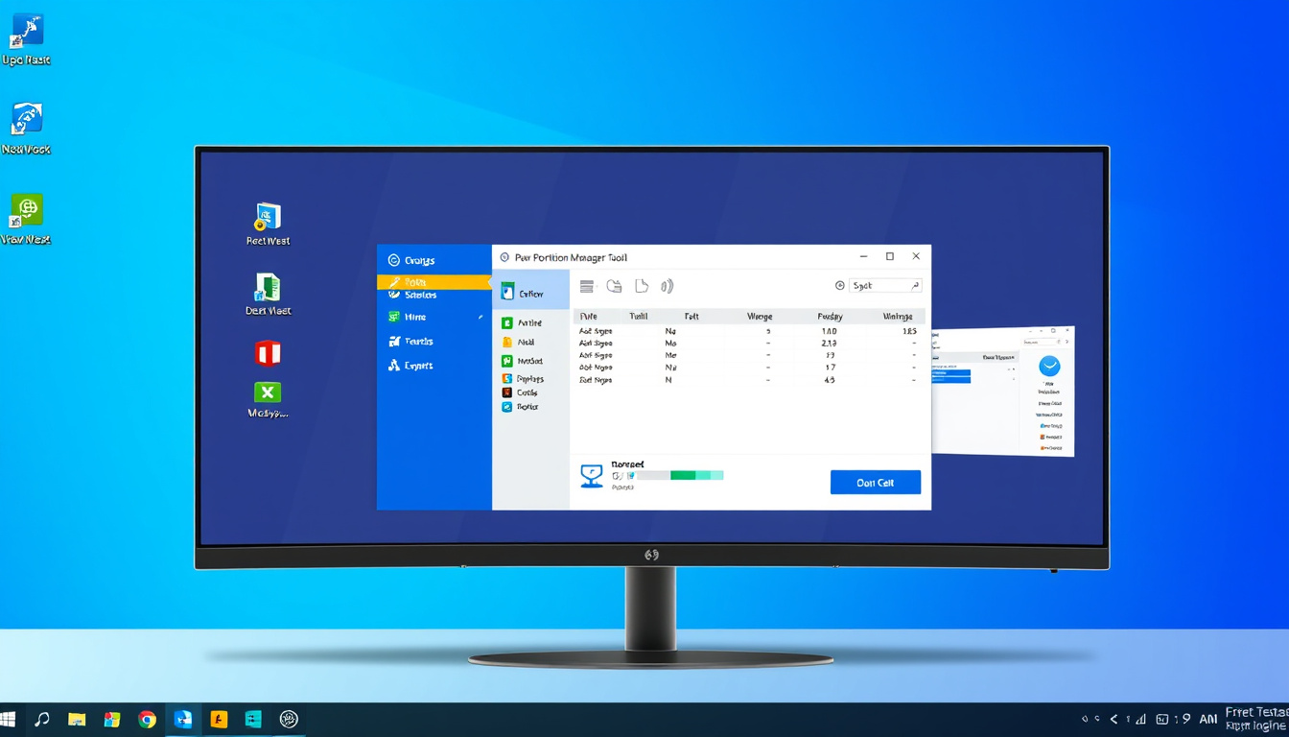Click the monitor icon beside the progress bar
This screenshot has height=737, width=1289.
click(592, 475)
